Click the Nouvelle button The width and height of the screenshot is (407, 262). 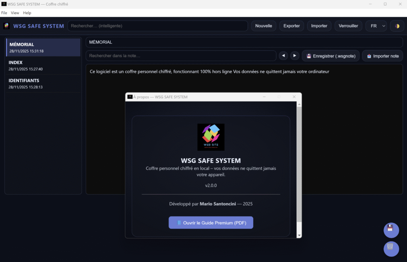264,25
